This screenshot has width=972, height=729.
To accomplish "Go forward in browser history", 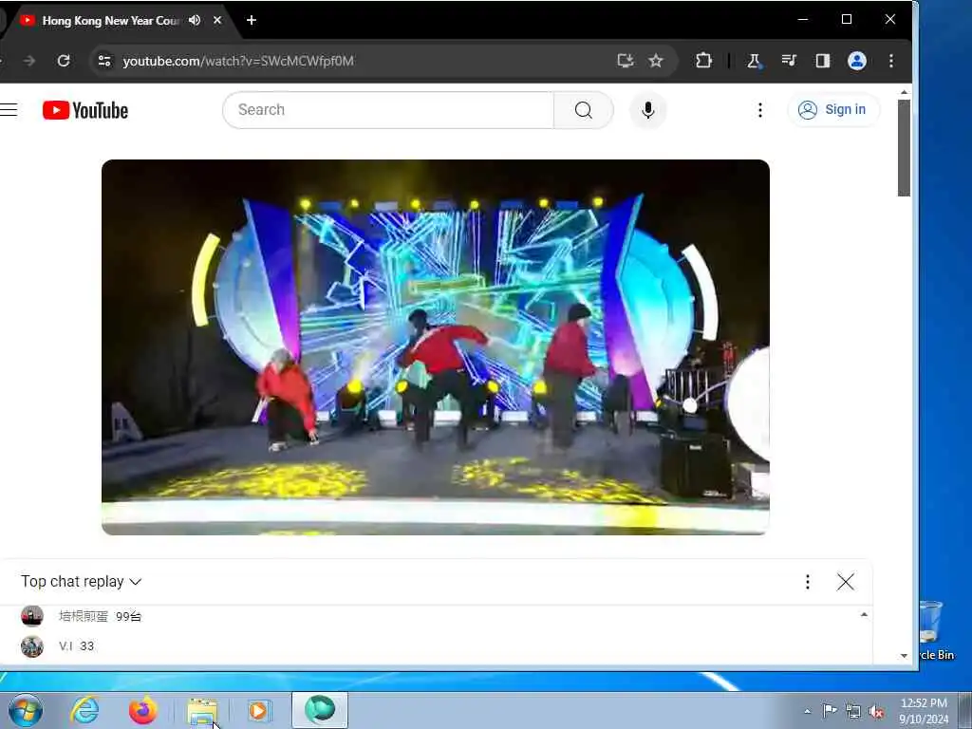I will coord(28,61).
